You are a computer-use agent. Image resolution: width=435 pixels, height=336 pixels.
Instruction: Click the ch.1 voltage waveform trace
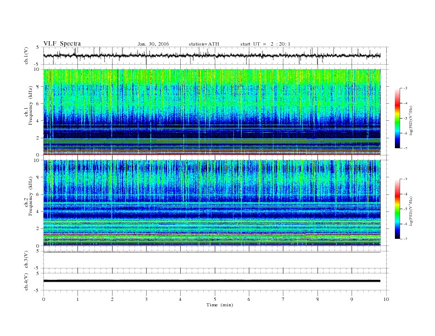pyautogui.click(x=211, y=55)
